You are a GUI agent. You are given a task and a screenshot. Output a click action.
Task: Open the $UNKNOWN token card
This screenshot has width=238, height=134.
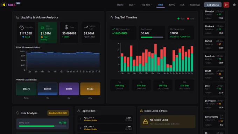coord(214,120)
